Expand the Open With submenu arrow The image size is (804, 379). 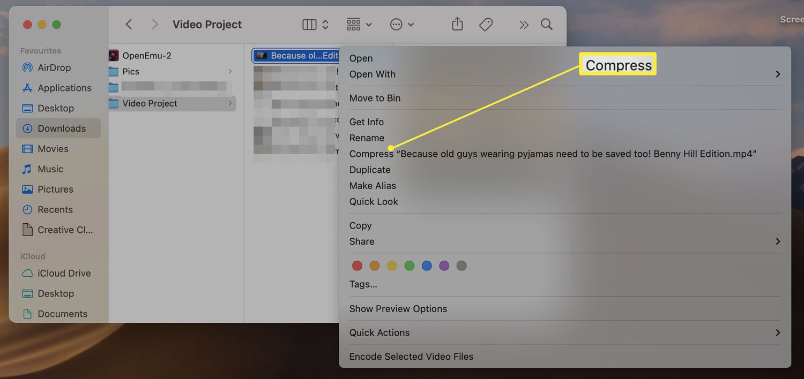click(778, 74)
